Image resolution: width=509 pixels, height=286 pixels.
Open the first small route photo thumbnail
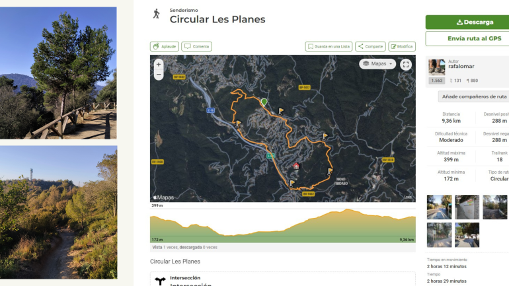pyautogui.click(x=439, y=207)
